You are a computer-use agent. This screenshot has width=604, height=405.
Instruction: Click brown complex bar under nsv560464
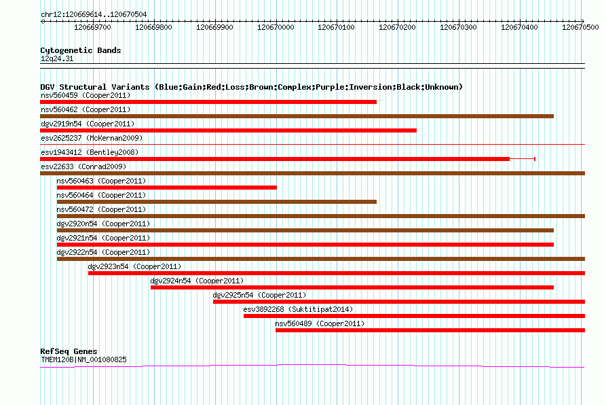coord(216,202)
